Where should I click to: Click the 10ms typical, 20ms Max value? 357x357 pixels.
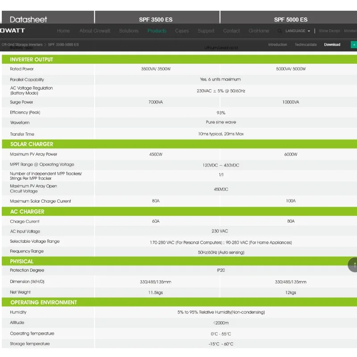click(221, 134)
